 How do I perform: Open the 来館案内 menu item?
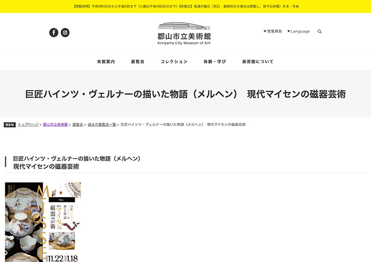click(x=106, y=62)
